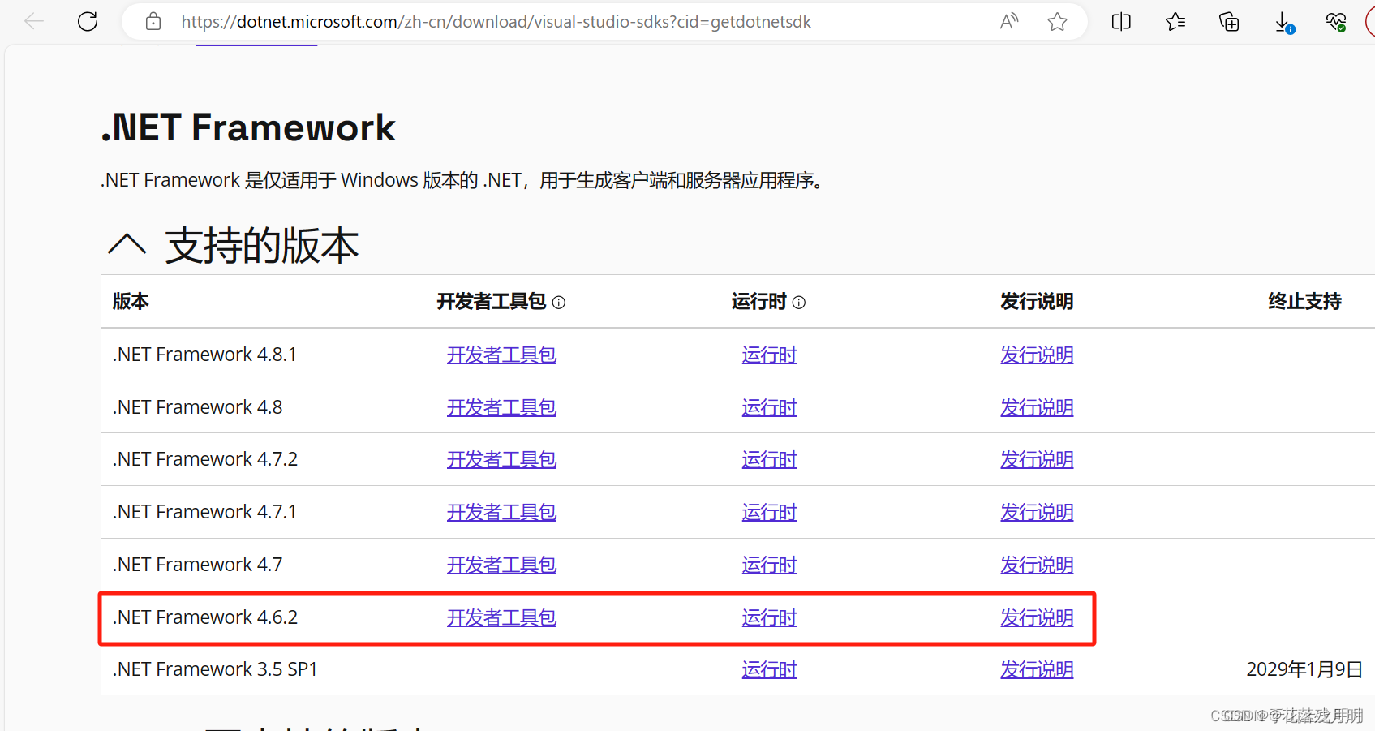
Task: Reload the page with refresh icon
Action: tap(88, 22)
